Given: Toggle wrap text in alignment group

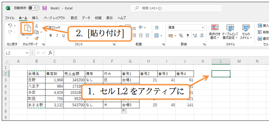Looking at the screenshot, I should (157, 27).
